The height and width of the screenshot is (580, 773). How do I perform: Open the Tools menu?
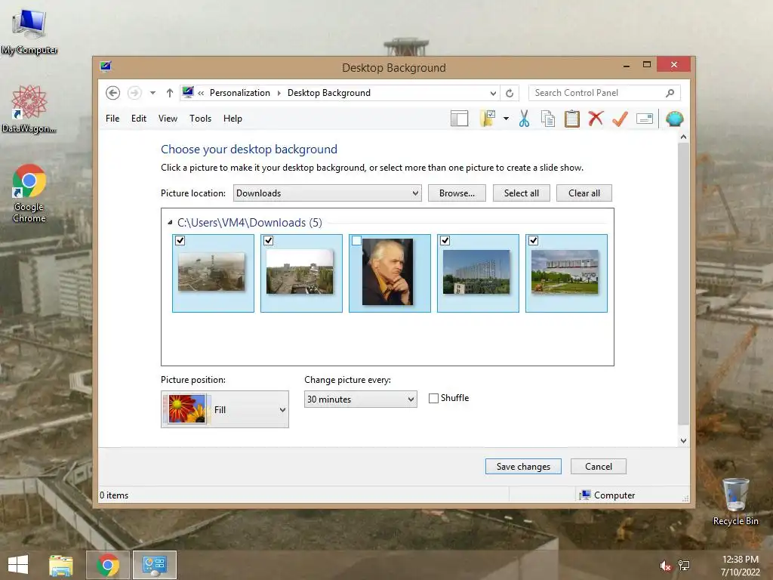pyautogui.click(x=200, y=119)
